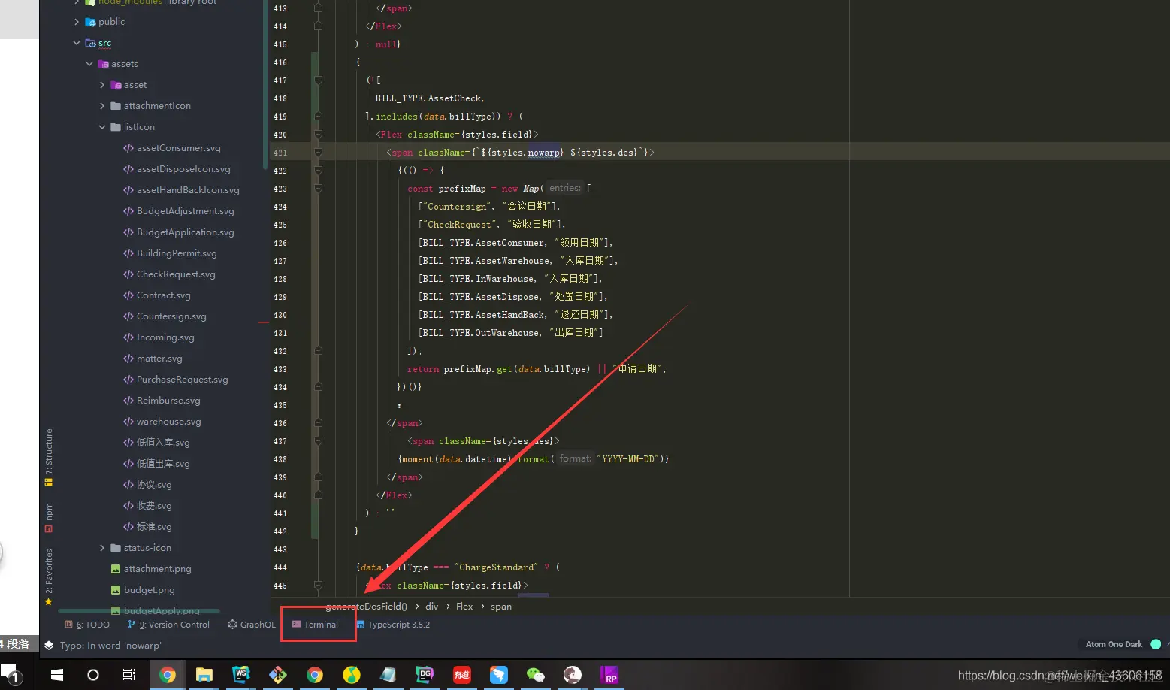Viewport: 1170px width, 690px height.
Task: Expand the public folder
Action: 77,22
